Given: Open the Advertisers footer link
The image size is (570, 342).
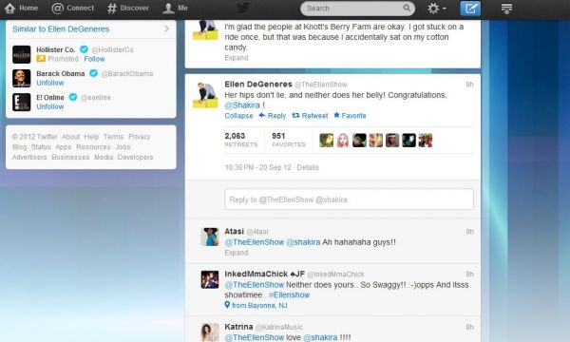Looking at the screenshot, I should [29, 157].
